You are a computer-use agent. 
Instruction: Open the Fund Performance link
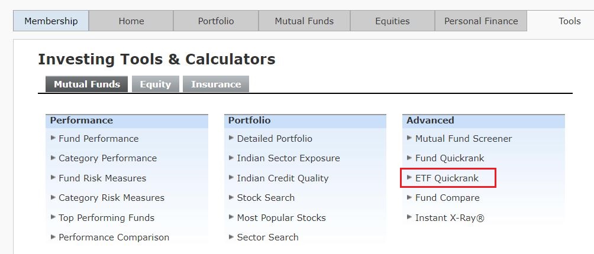(x=98, y=139)
